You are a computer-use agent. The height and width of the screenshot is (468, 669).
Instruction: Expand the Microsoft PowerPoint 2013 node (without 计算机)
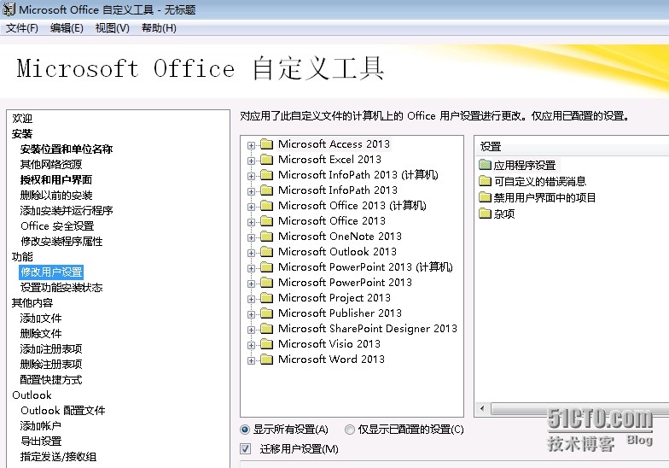click(x=251, y=284)
